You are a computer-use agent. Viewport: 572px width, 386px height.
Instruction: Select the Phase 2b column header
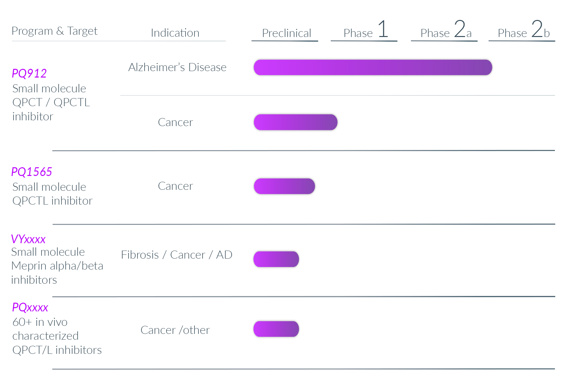(524, 29)
